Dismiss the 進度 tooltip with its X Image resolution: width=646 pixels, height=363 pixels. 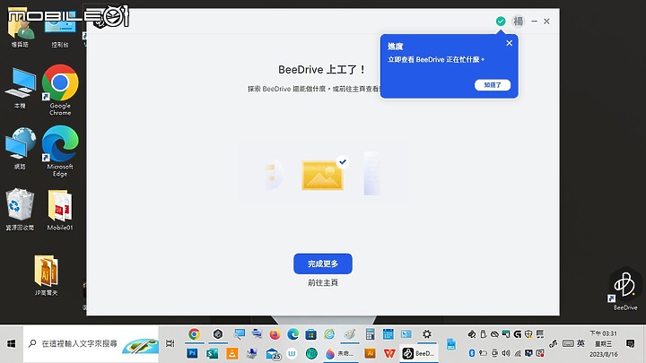click(x=510, y=43)
